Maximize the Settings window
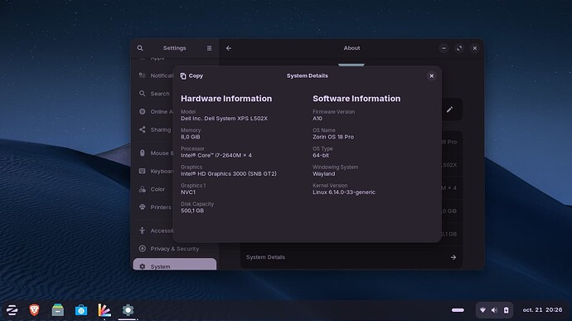Viewport: 572px width, 321px height. click(x=459, y=48)
